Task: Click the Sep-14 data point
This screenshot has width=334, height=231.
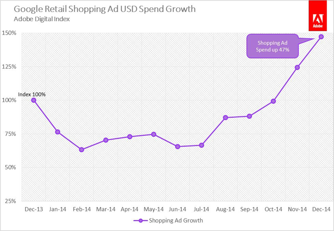Action: (x=249, y=116)
